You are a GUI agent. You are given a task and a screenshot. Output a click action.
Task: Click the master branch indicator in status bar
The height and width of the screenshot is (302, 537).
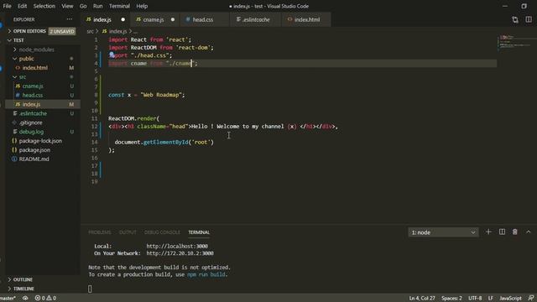(x=8, y=299)
